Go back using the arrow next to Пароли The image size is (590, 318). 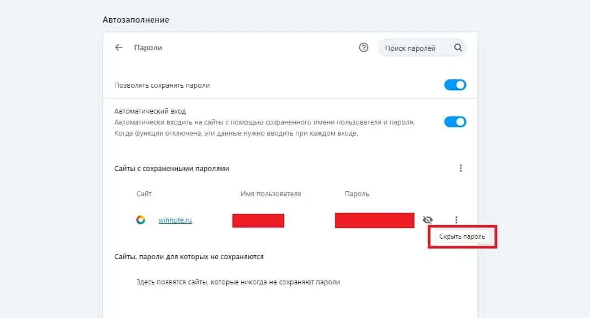118,48
